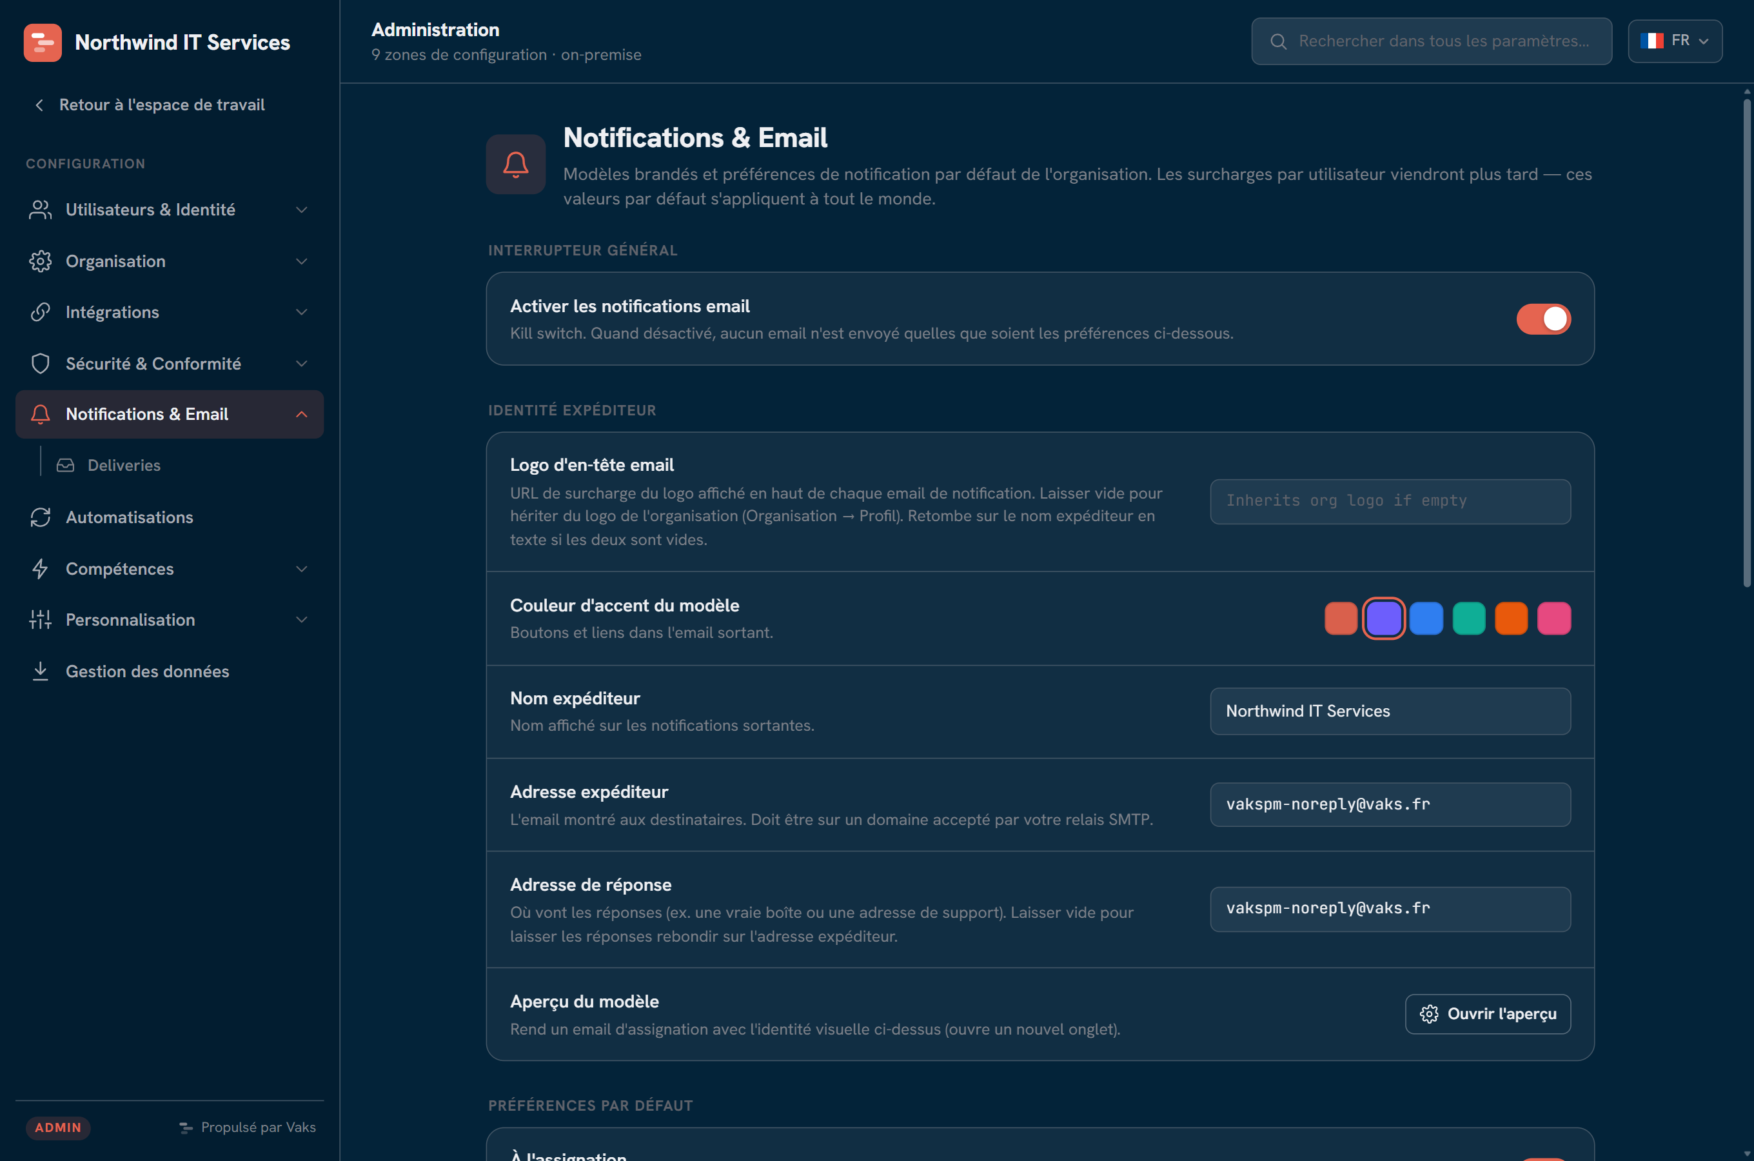
Task: Click the Gestion des données download icon
Action: 40,671
